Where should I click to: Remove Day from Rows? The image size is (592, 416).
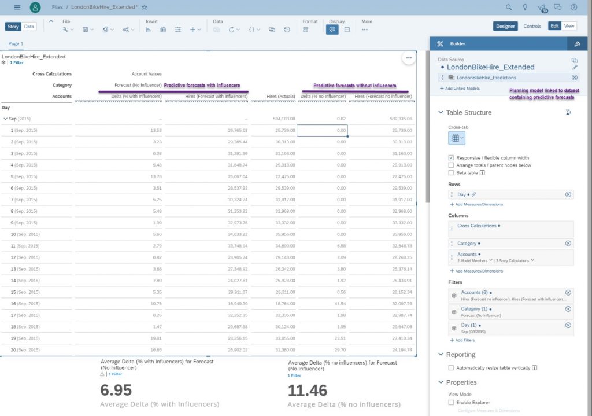pyautogui.click(x=568, y=194)
